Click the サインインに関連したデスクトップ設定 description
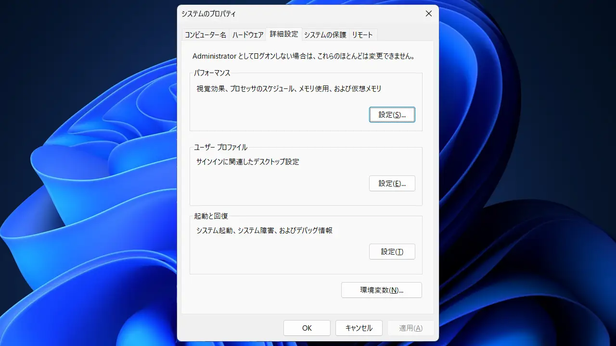 pos(247,162)
